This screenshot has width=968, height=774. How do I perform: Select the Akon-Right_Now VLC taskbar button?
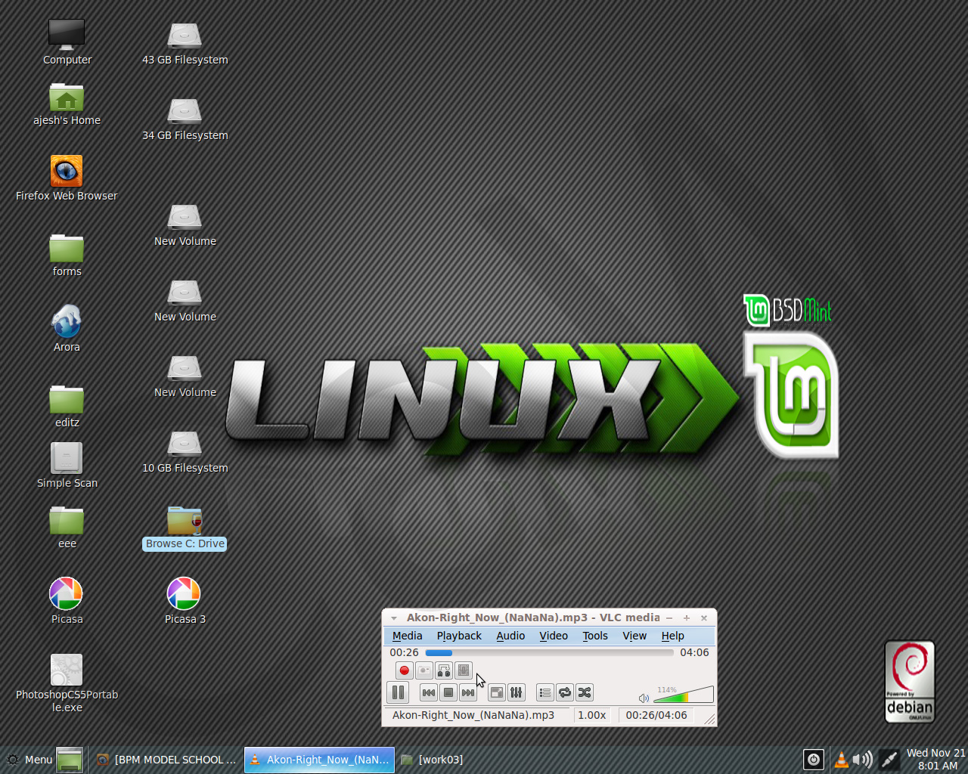coord(319,760)
